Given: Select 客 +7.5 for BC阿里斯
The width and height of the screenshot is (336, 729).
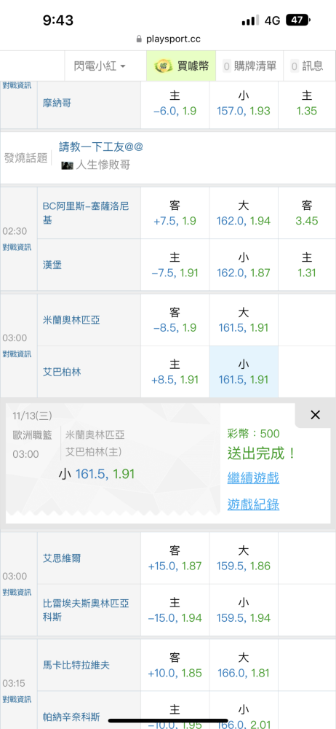Looking at the screenshot, I should (175, 213).
